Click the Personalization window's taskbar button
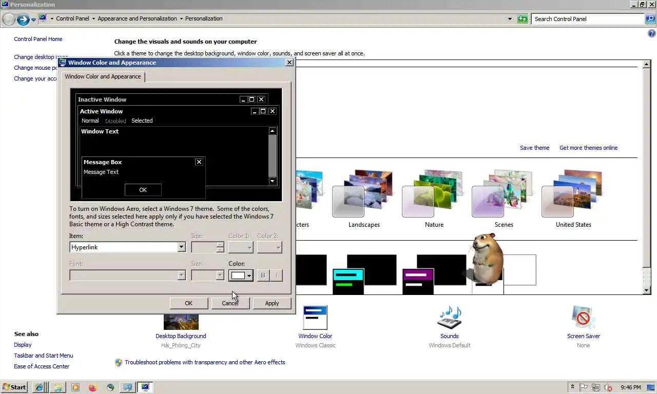The width and height of the screenshot is (657, 394). (145, 387)
